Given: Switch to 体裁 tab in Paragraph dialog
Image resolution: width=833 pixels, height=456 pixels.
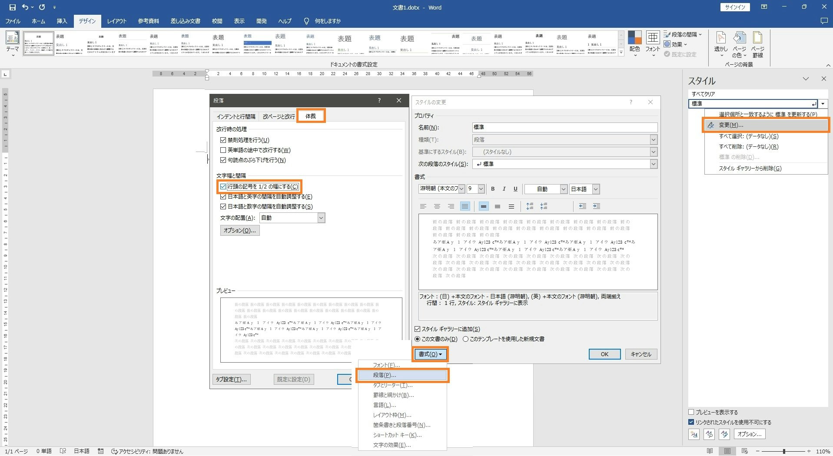Looking at the screenshot, I should pos(311,116).
